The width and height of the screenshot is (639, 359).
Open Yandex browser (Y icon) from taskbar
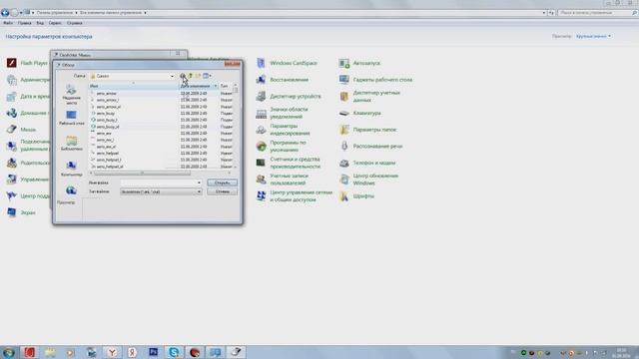coord(112,352)
